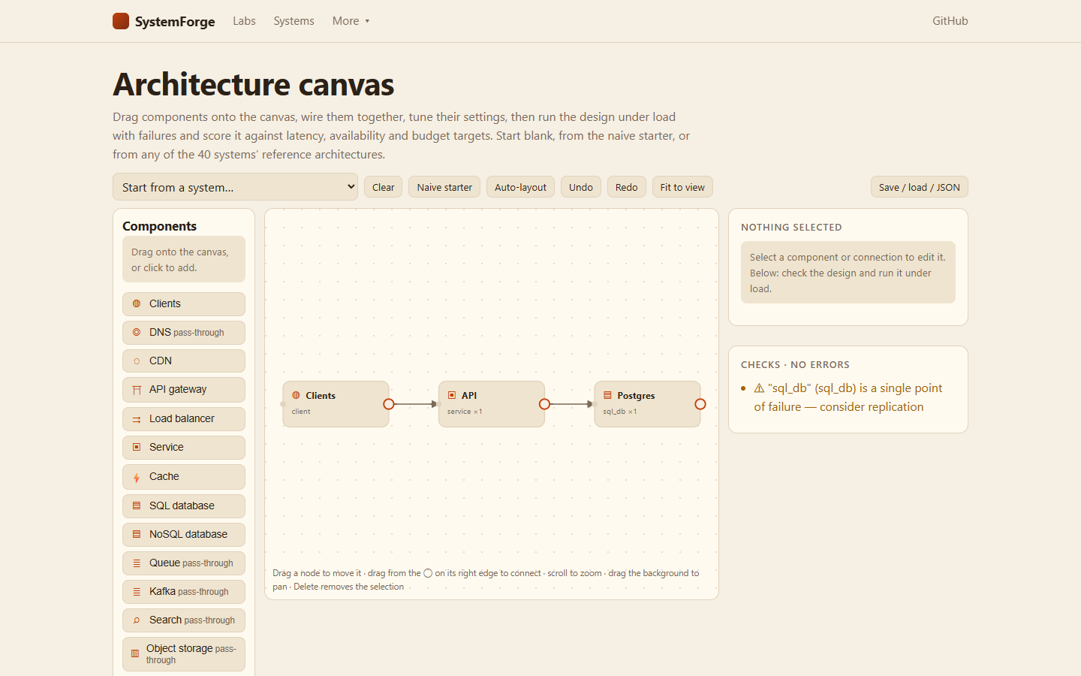This screenshot has width=1081, height=676.
Task: Add an API gateway component
Action: click(x=184, y=390)
